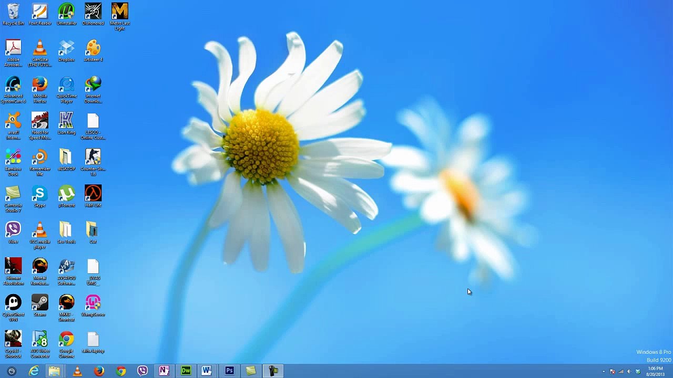Select the Internet Download Manager shortcut
This screenshot has width=673, height=378.
pos(93,90)
